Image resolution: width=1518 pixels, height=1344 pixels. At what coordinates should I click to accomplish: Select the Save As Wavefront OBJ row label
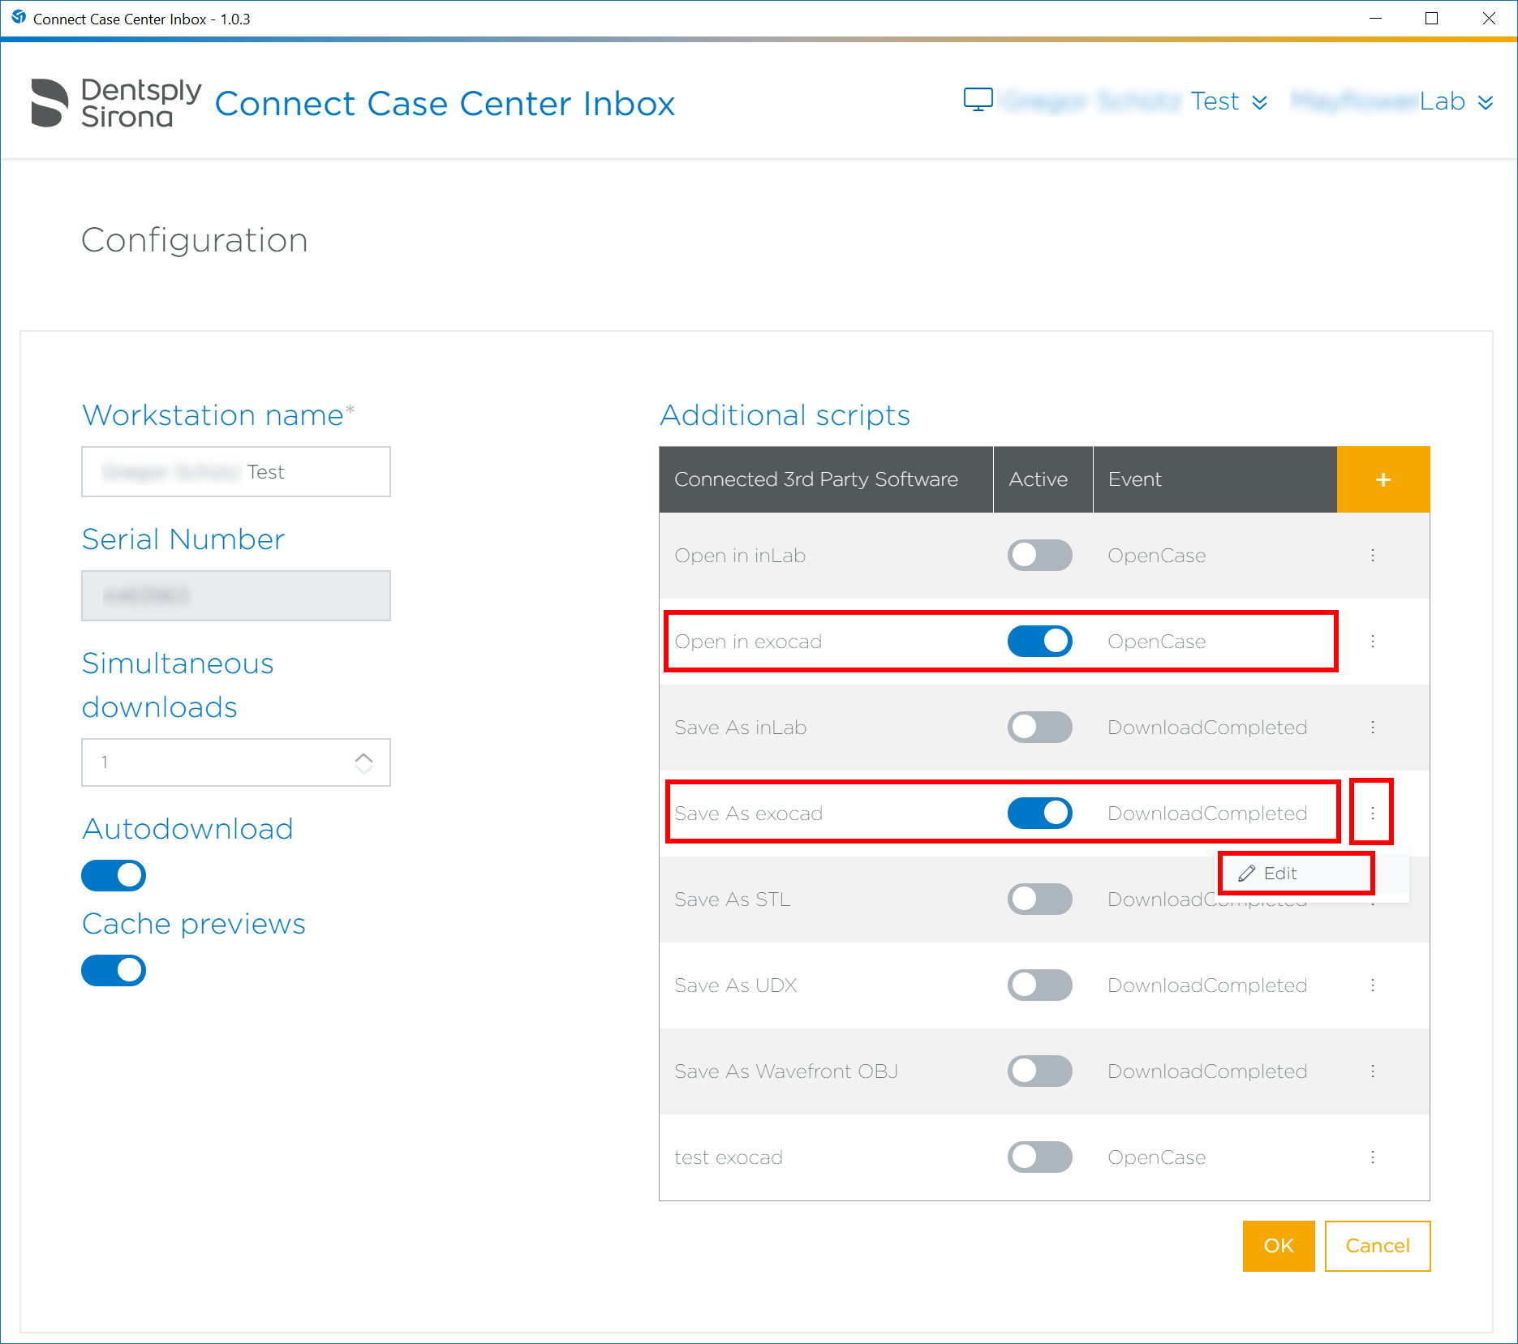786,1071
